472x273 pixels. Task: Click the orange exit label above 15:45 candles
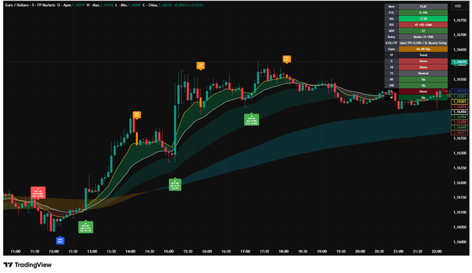point(201,65)
